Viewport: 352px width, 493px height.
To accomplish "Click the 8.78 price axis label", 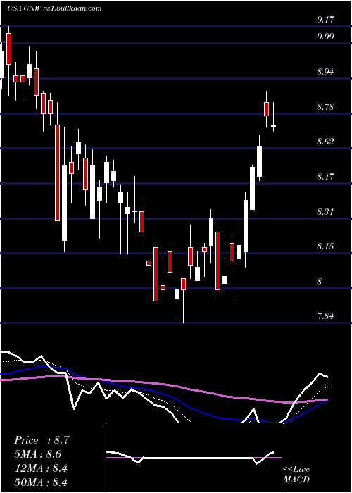I will pos(325,107).
